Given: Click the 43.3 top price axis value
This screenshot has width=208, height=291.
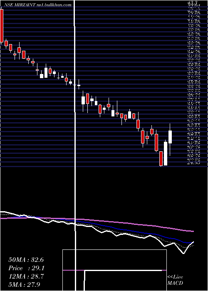Looking at the screenshot, I should [x=192, y=2].
